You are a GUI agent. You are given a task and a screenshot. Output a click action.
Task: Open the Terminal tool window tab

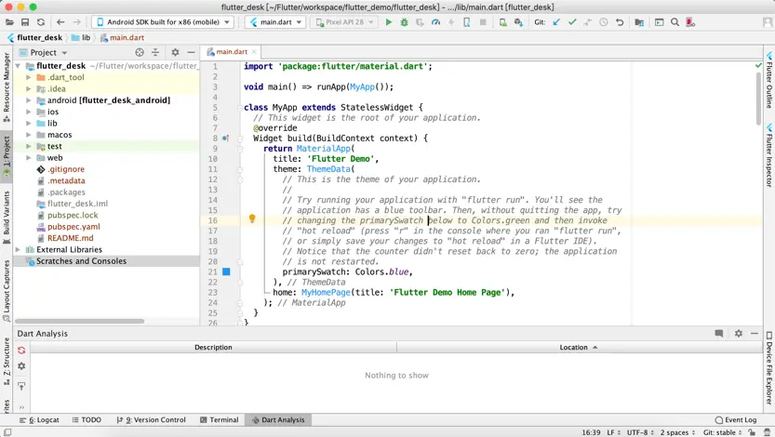click(219, 419)
